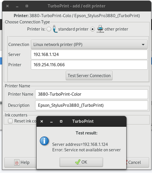Screen dimensions: 152x173
Task: Click the Printer address input field
Action: 89,65
